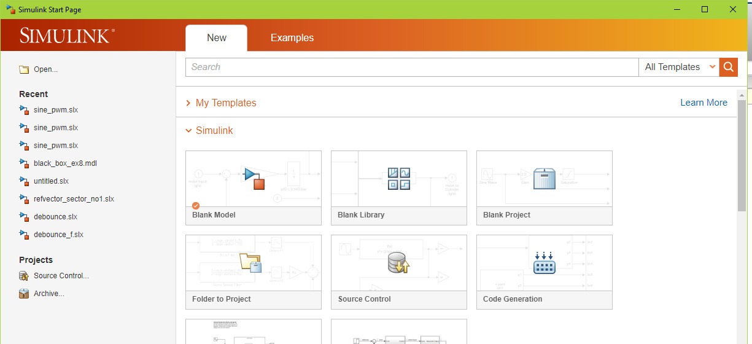
Task: Click the vertical scrollbar of the templates list
Action: [x=742, y=154]
